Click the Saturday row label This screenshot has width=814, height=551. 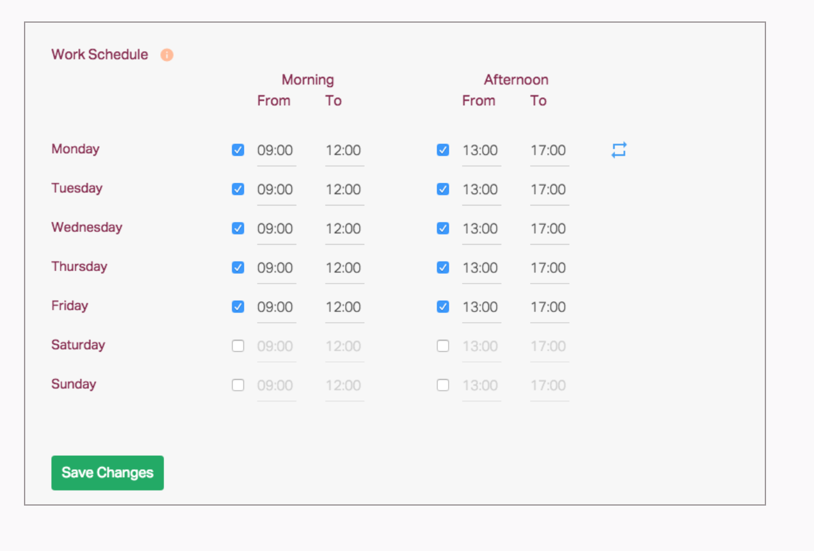(78, 345)
